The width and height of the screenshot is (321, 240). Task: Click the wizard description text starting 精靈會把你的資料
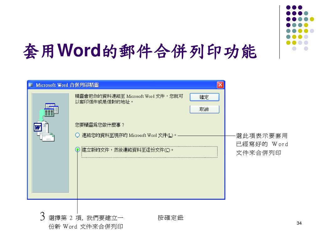[129, 99]
